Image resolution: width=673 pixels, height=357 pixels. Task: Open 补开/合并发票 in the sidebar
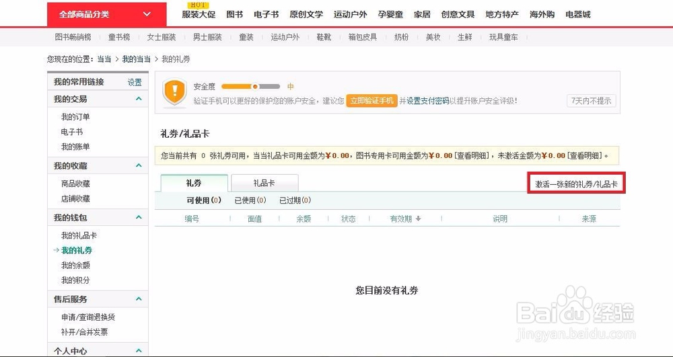[85, 331]
